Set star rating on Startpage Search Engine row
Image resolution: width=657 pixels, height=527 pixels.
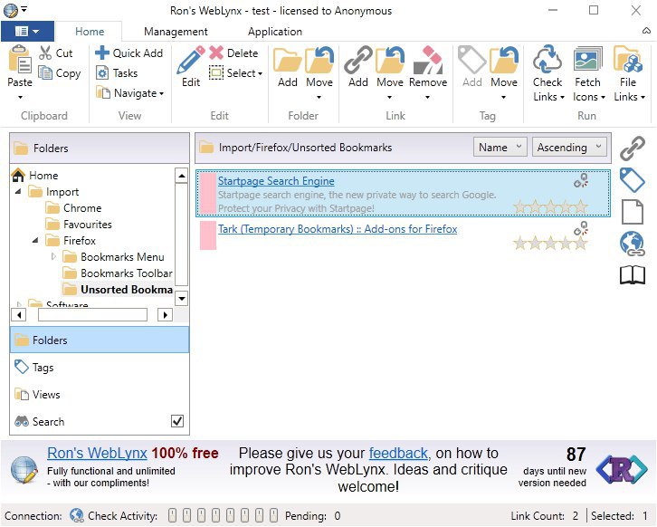coord(550,206)
